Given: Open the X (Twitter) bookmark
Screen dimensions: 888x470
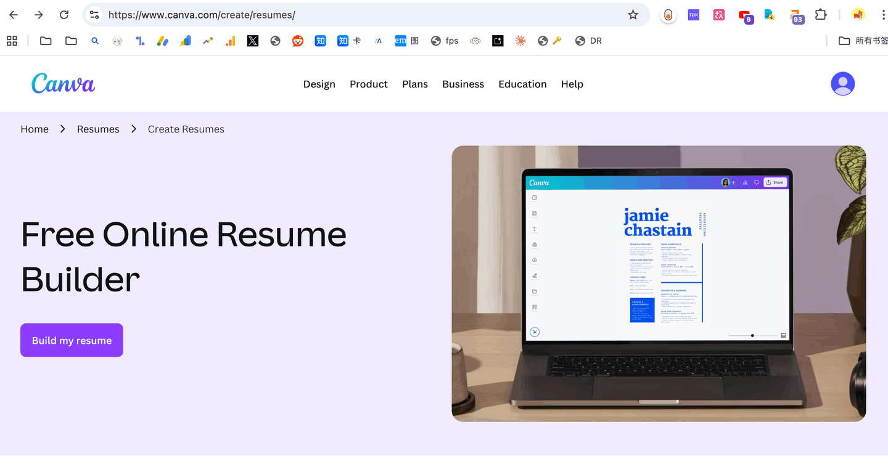Looking at the screenshot, I should point(253,41).
